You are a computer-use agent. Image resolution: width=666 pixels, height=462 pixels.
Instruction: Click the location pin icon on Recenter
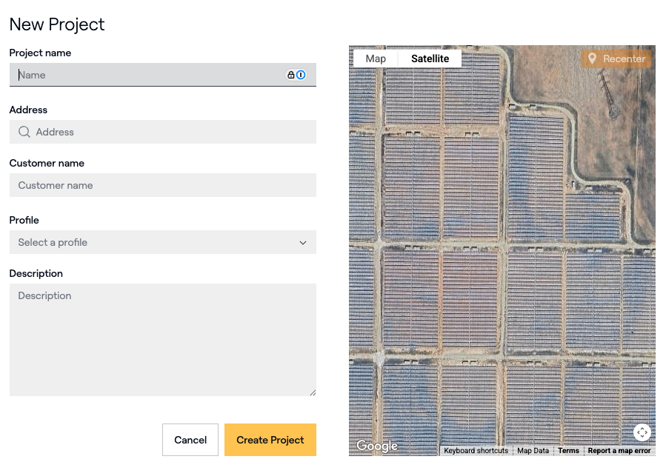point(592,58)
